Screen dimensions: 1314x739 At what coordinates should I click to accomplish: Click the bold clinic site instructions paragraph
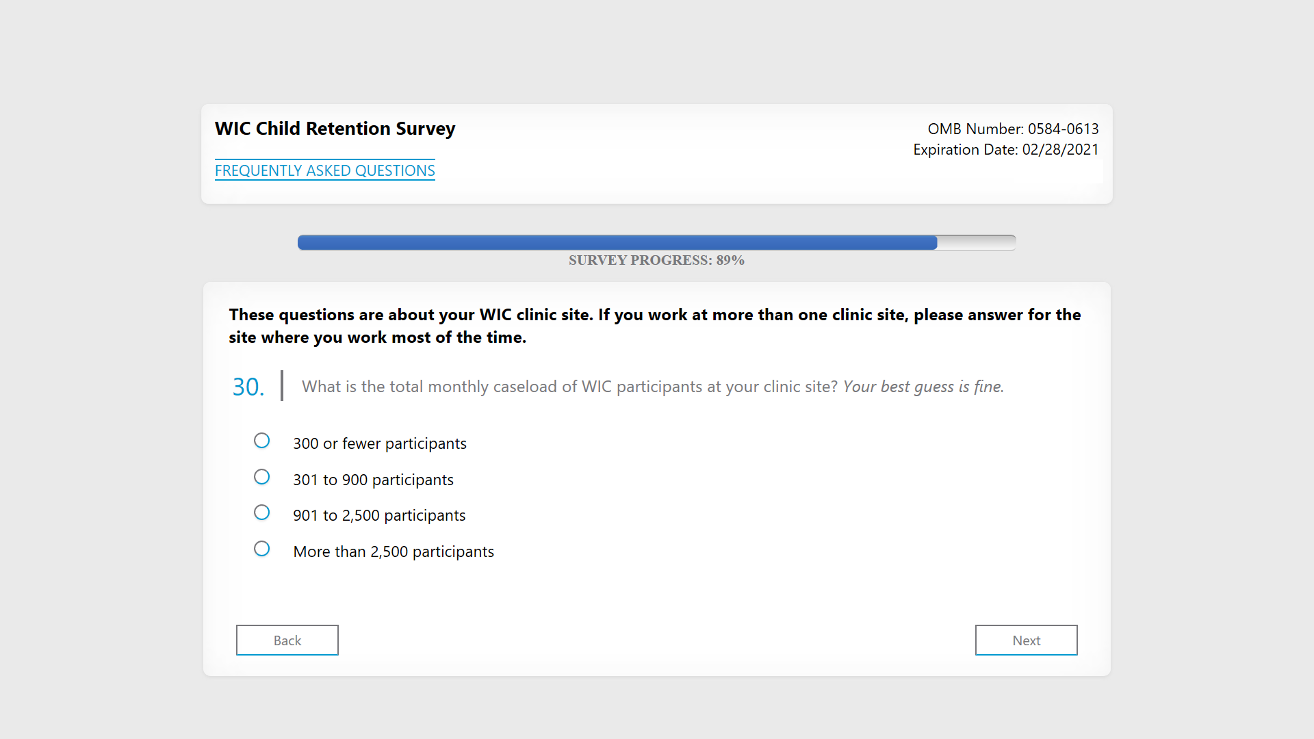click(x=654, y=326)
